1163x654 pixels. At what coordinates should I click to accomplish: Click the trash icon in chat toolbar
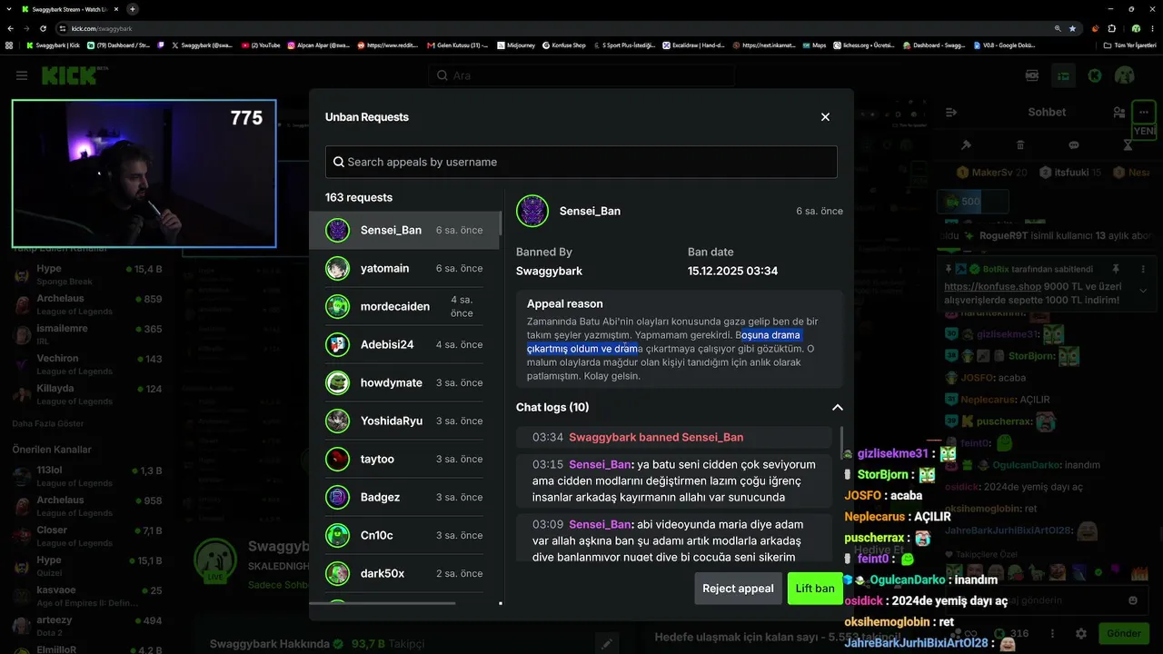click(x=1020, y=145)
